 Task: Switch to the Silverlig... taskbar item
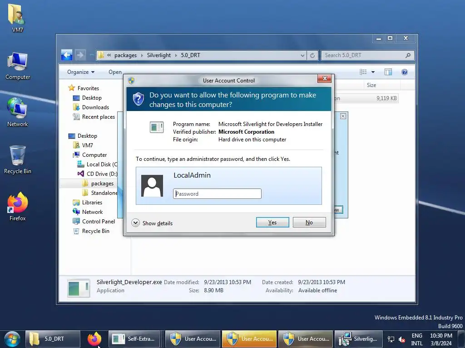[358, 339]
